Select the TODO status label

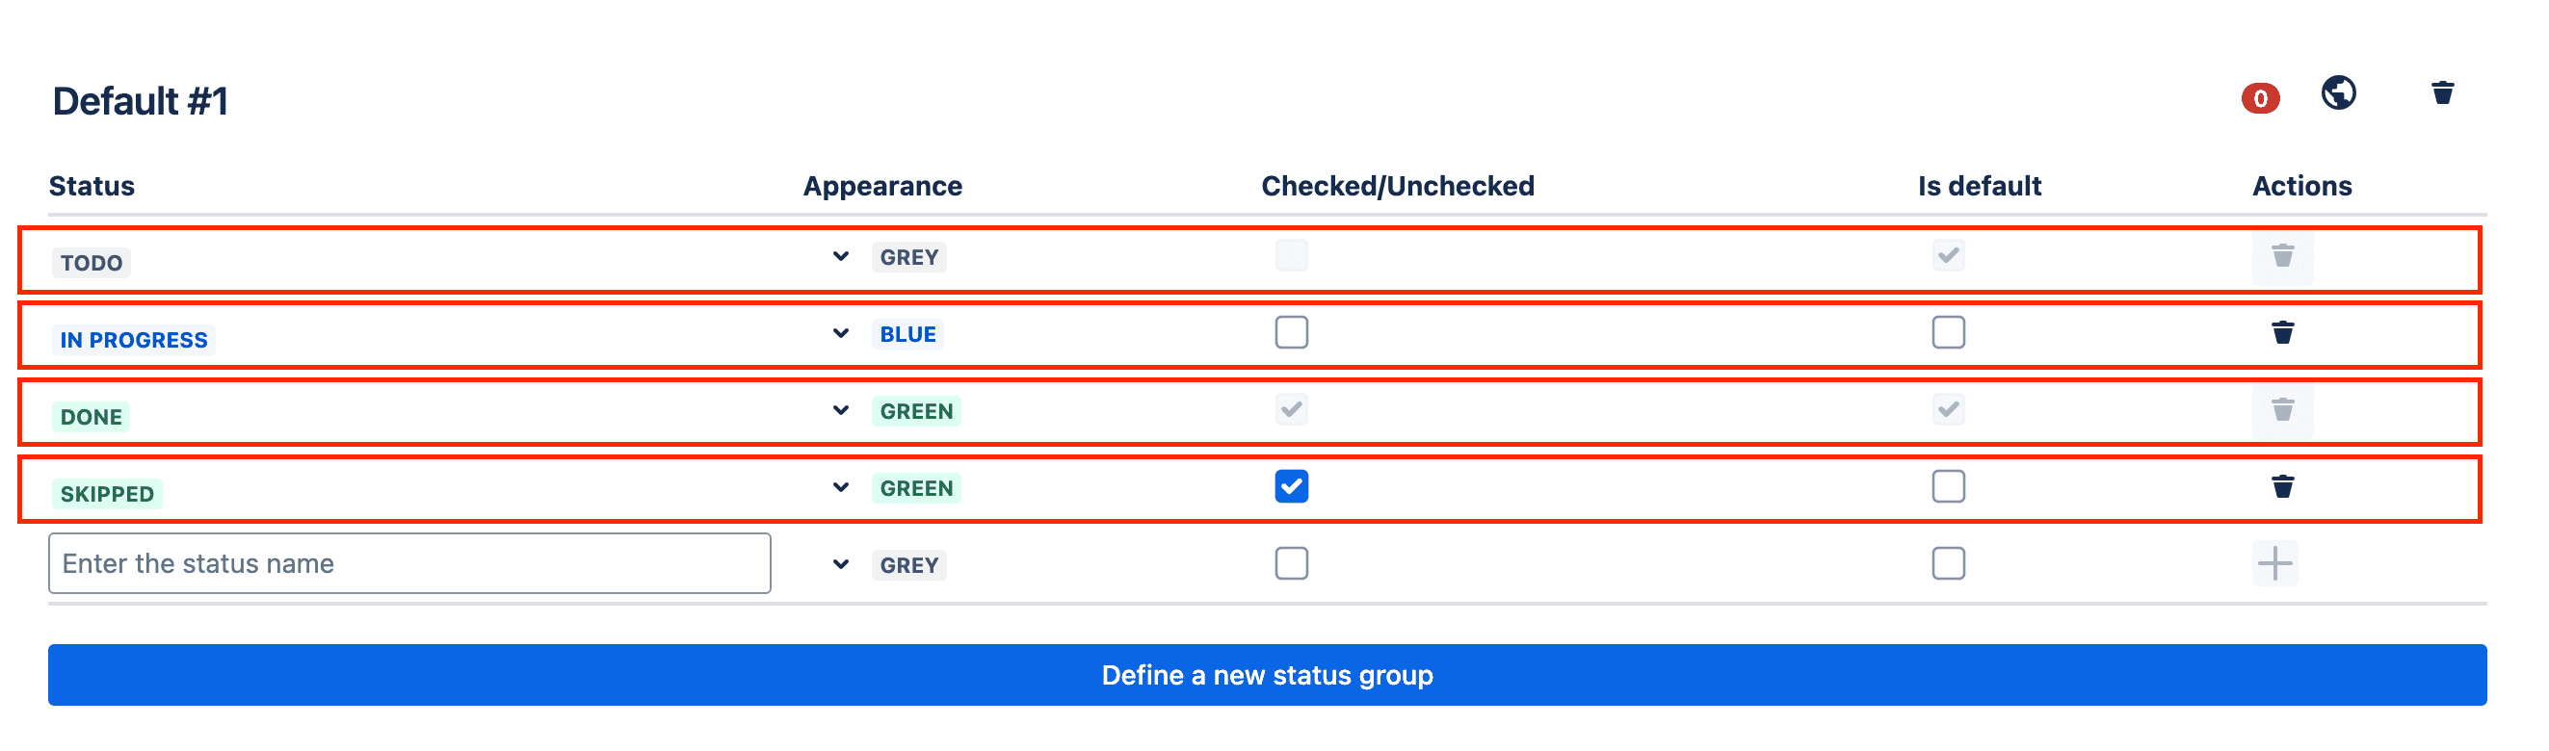coord(91,262)
